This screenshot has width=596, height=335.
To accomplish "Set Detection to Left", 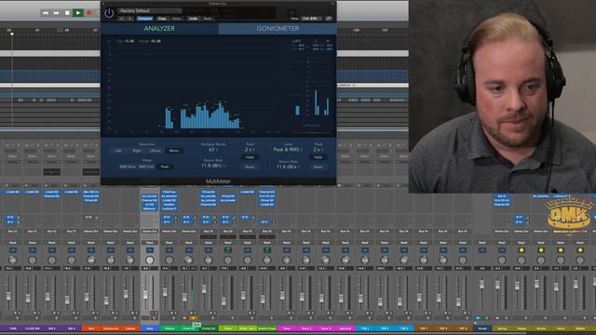I will [x=118, y=151].
